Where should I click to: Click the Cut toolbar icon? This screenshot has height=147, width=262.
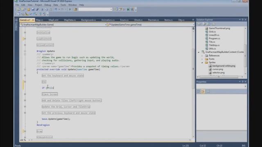[x=42, y=9]
